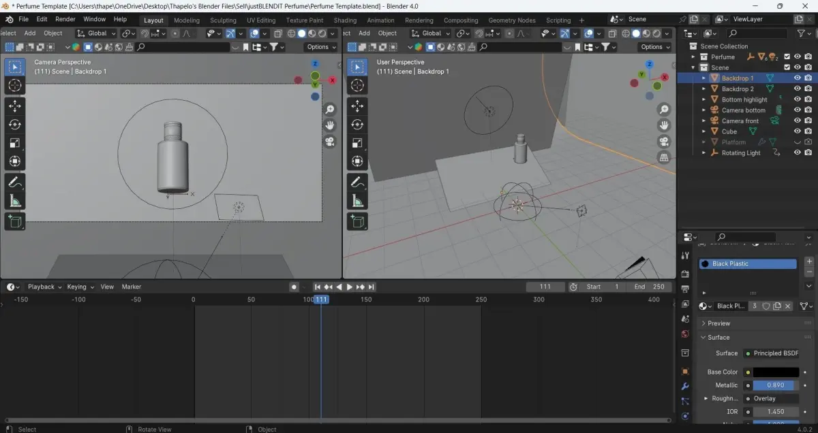Open the Render properties tab
Image resolution: width=818 pixels, height=433 pixels.
pos(685,273)
